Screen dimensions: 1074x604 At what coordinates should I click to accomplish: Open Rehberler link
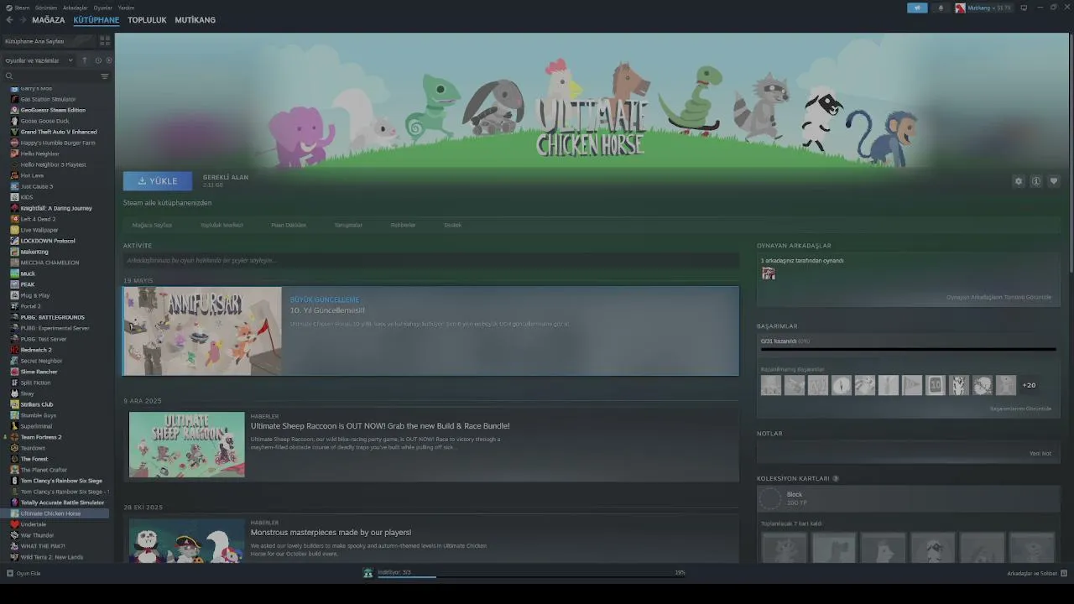pyautogui.click(x=403, y=225)
